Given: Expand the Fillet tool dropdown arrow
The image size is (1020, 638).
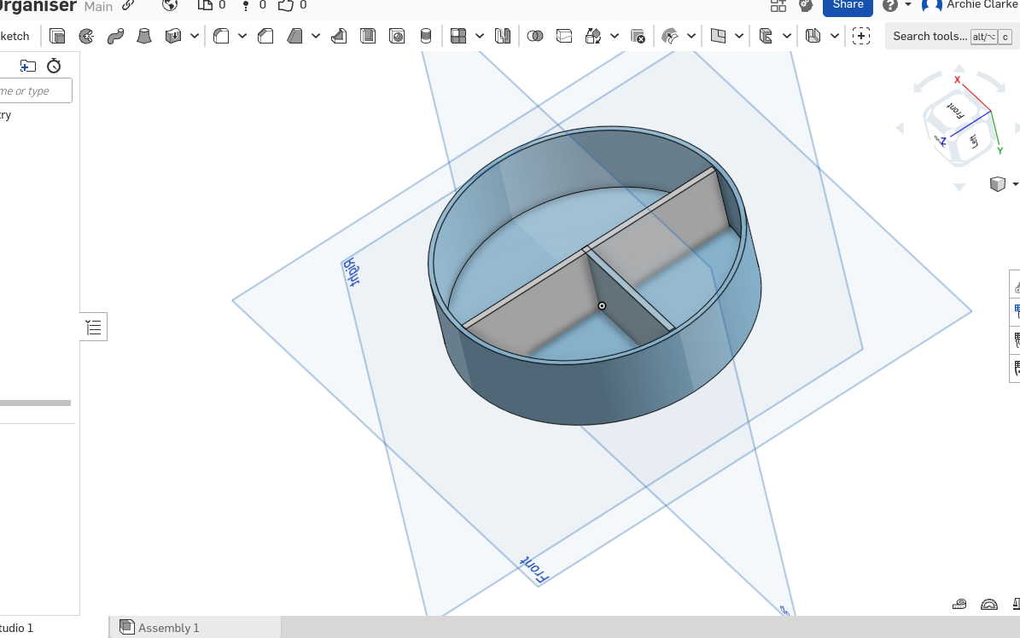Looking at the screenshot, I should [242, 36].
